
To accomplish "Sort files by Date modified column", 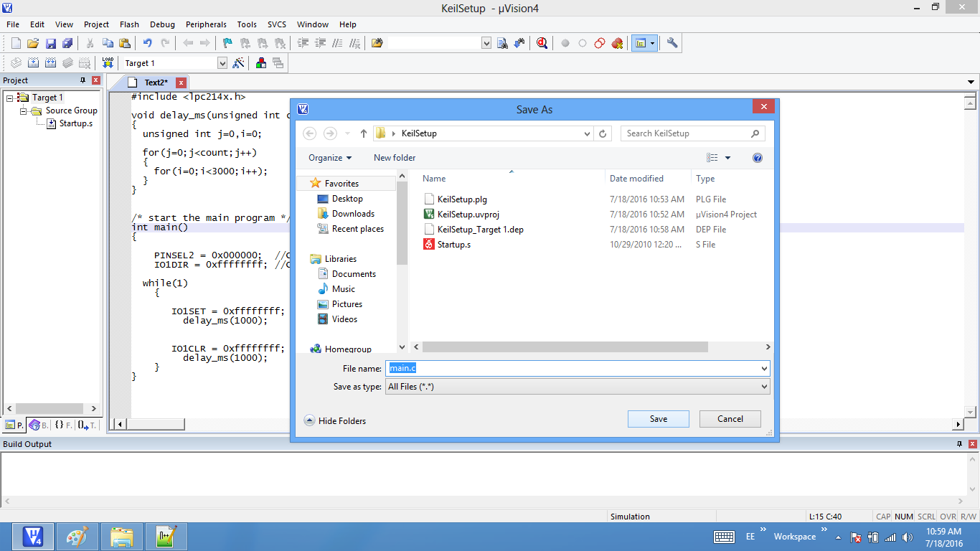I will [x=636, y=179].
